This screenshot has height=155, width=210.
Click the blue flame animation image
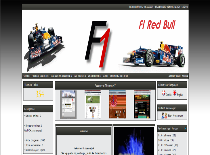click(x=134, y=141)
